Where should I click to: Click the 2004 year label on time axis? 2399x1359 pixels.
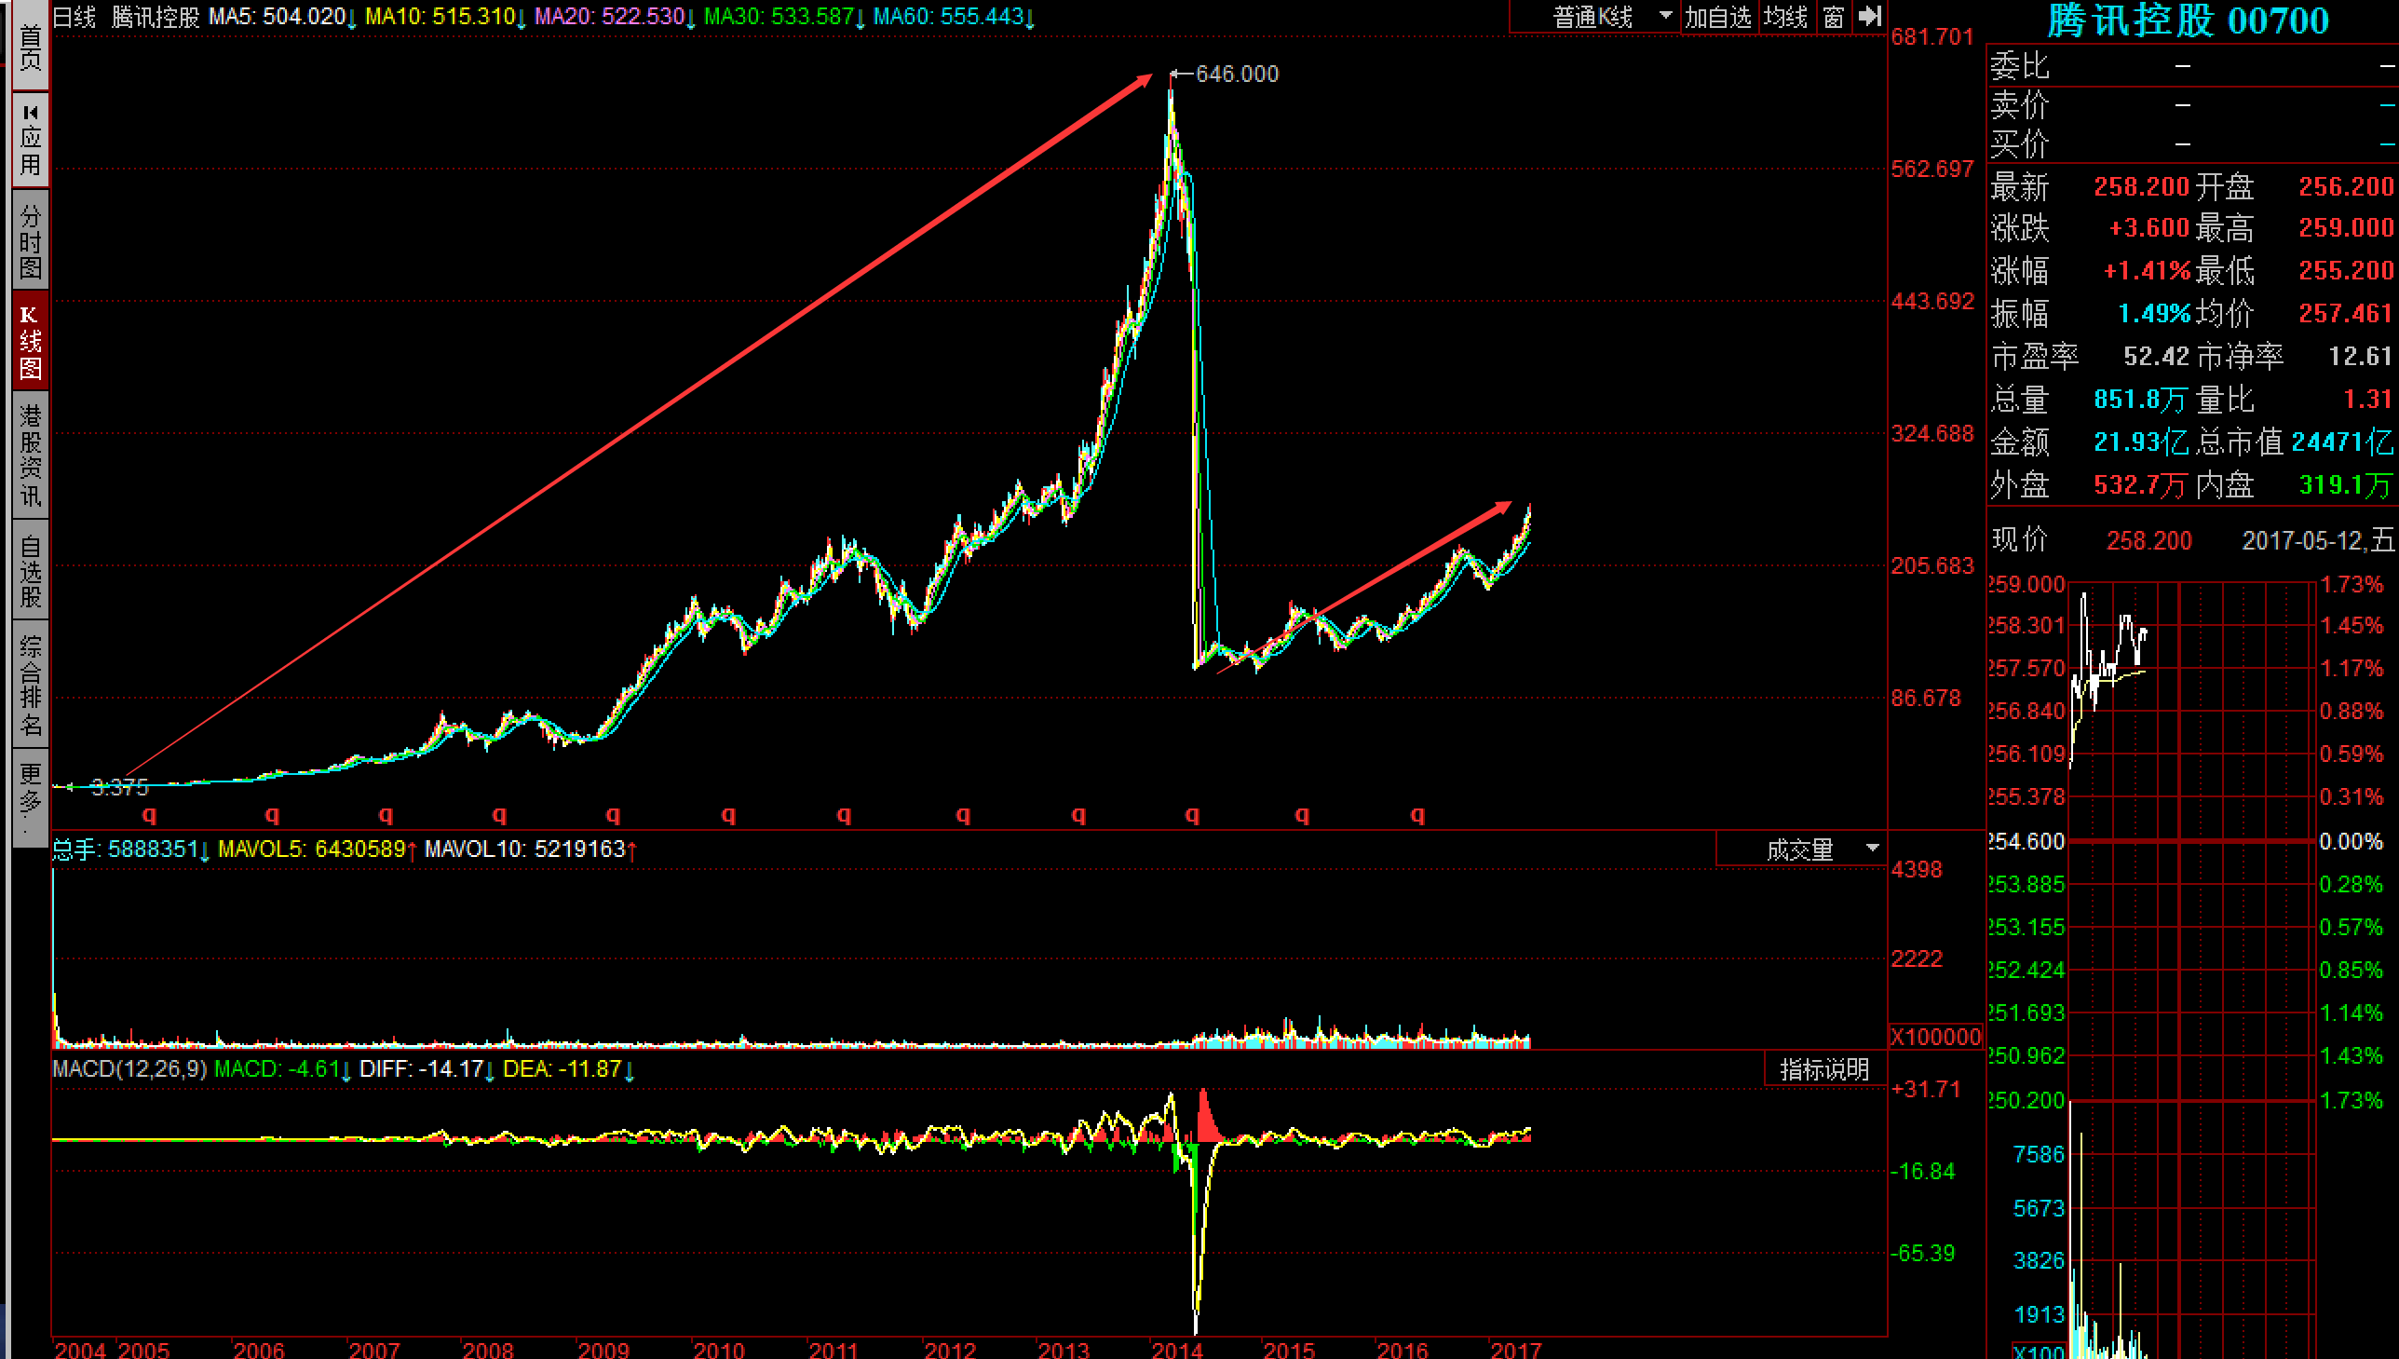[x=80, y=1350]
